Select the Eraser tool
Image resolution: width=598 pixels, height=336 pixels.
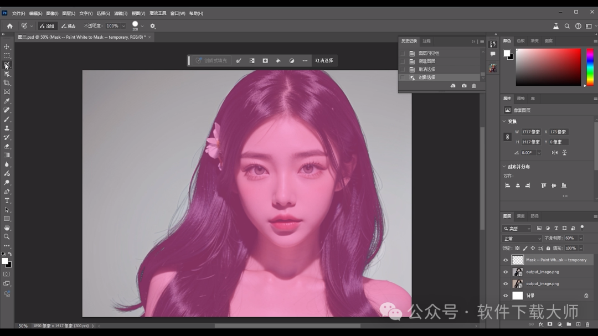[7, 146]
